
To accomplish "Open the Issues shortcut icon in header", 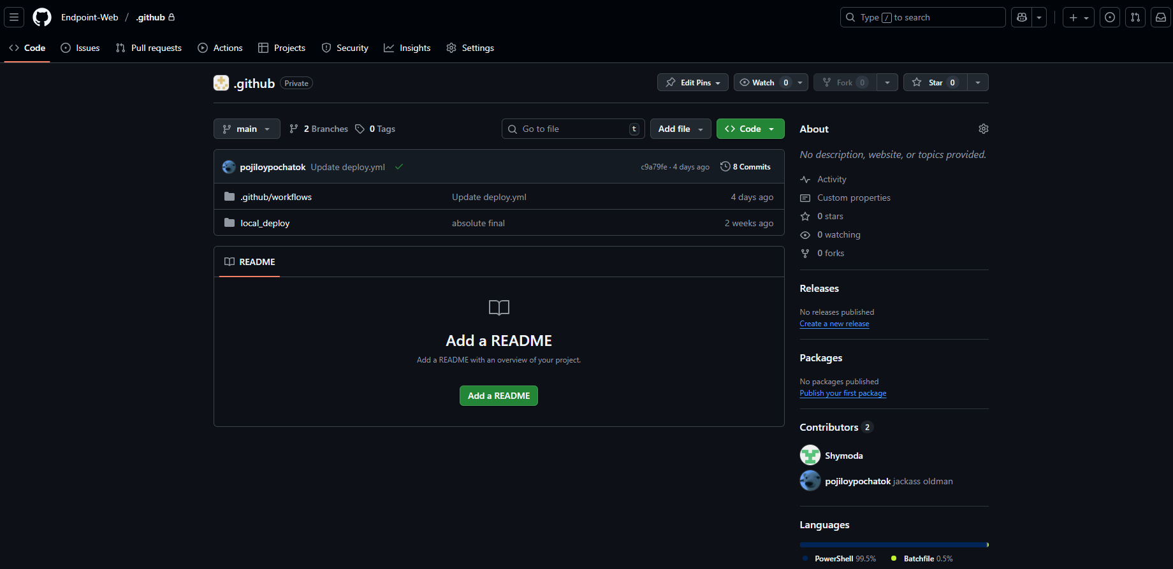I will [x=1110, y=17].
